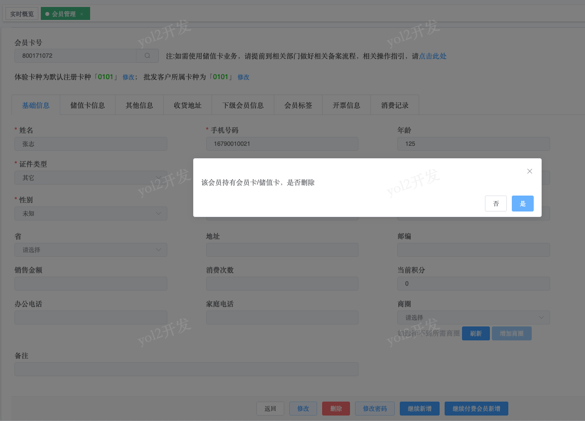Click the 家庭电话 input field

282,317
